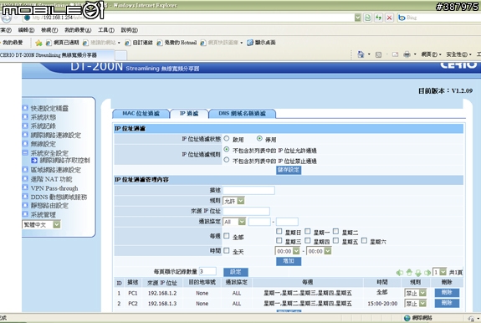481x323 pixels.
Task: Click the RSS feeds icon
Action: tap(379, 54)
